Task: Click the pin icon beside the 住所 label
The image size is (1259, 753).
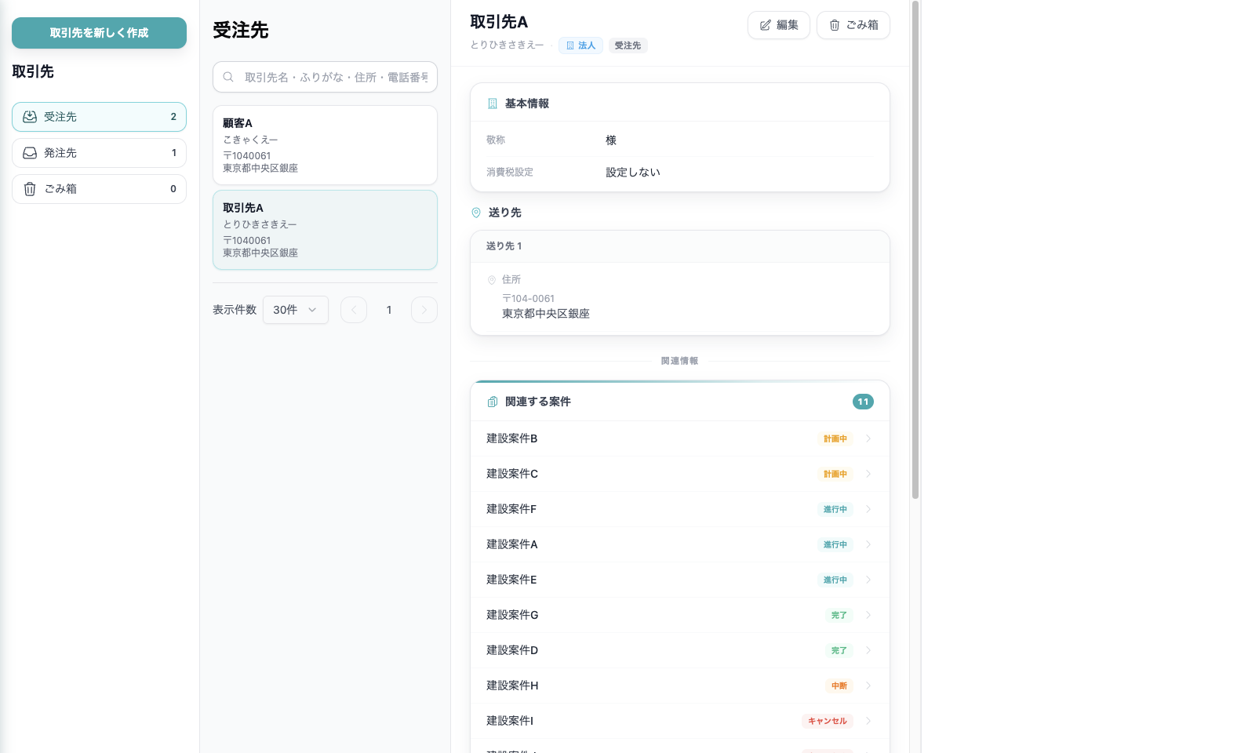Action: pos(493,279)
